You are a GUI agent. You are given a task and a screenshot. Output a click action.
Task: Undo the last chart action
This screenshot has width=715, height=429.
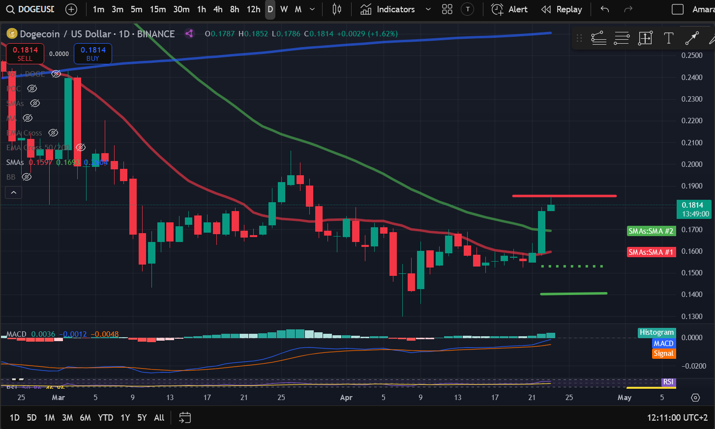click(605, 9)
